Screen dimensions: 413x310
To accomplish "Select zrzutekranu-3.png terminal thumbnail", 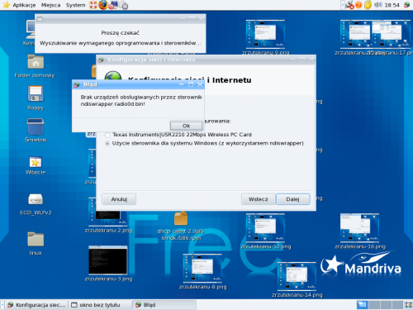I will click(x=108, y=260).
